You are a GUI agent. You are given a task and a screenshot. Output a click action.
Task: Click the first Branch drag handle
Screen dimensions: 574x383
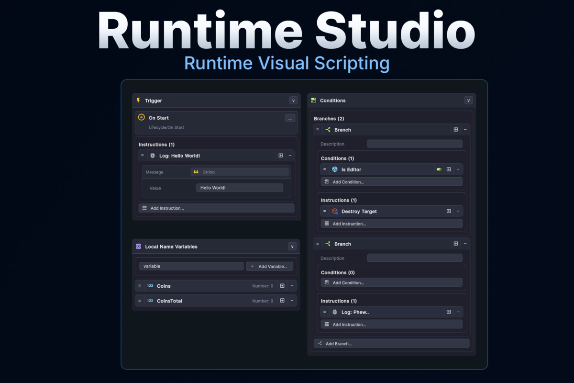(x=318, y=130)
